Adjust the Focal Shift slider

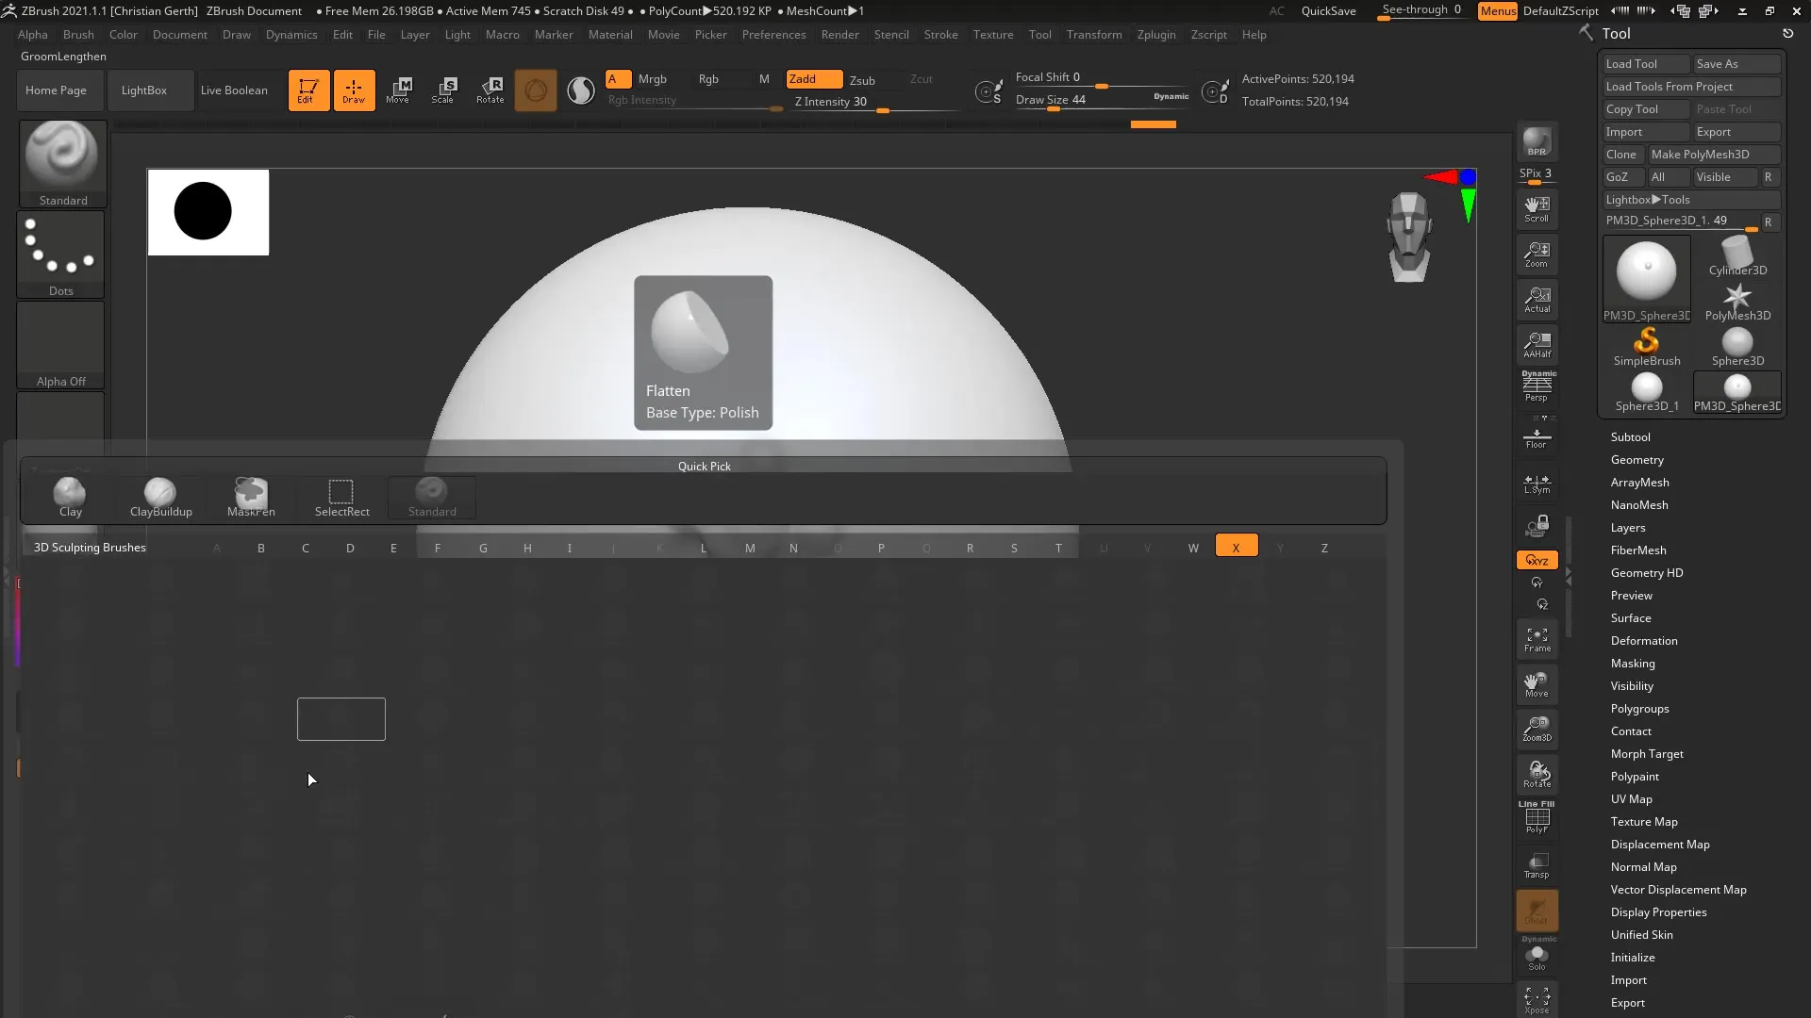[x=1102, y=78]
